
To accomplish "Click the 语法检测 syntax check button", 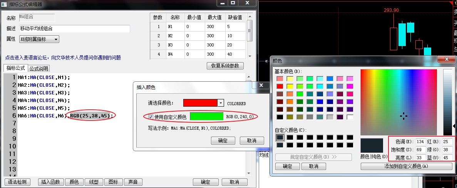I will [17, 182].
